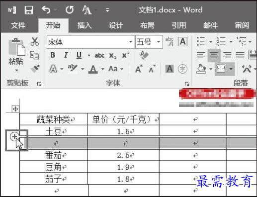This screenshot has height=197, width=257.
Task: Toggle Superscript formatting
Action: point(126,55)
